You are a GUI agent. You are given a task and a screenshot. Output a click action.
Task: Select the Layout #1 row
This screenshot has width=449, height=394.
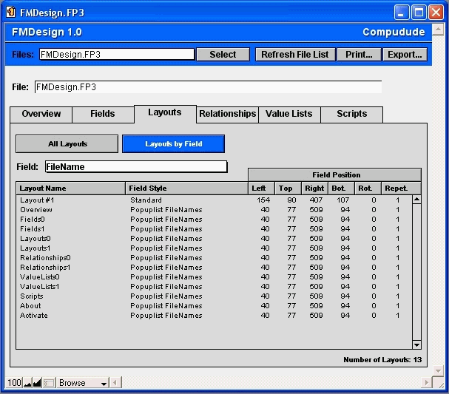point(215,200)
